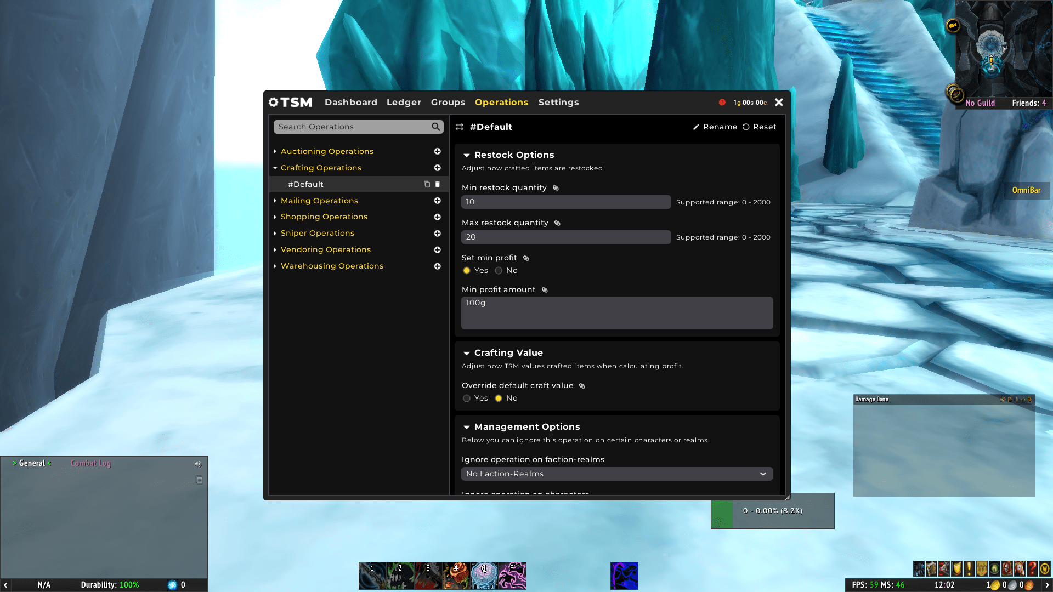Collapse the Restock Options section
The height and width of the screenshot is (592, 1053).
pyautogui.click(x=467, y=155)
